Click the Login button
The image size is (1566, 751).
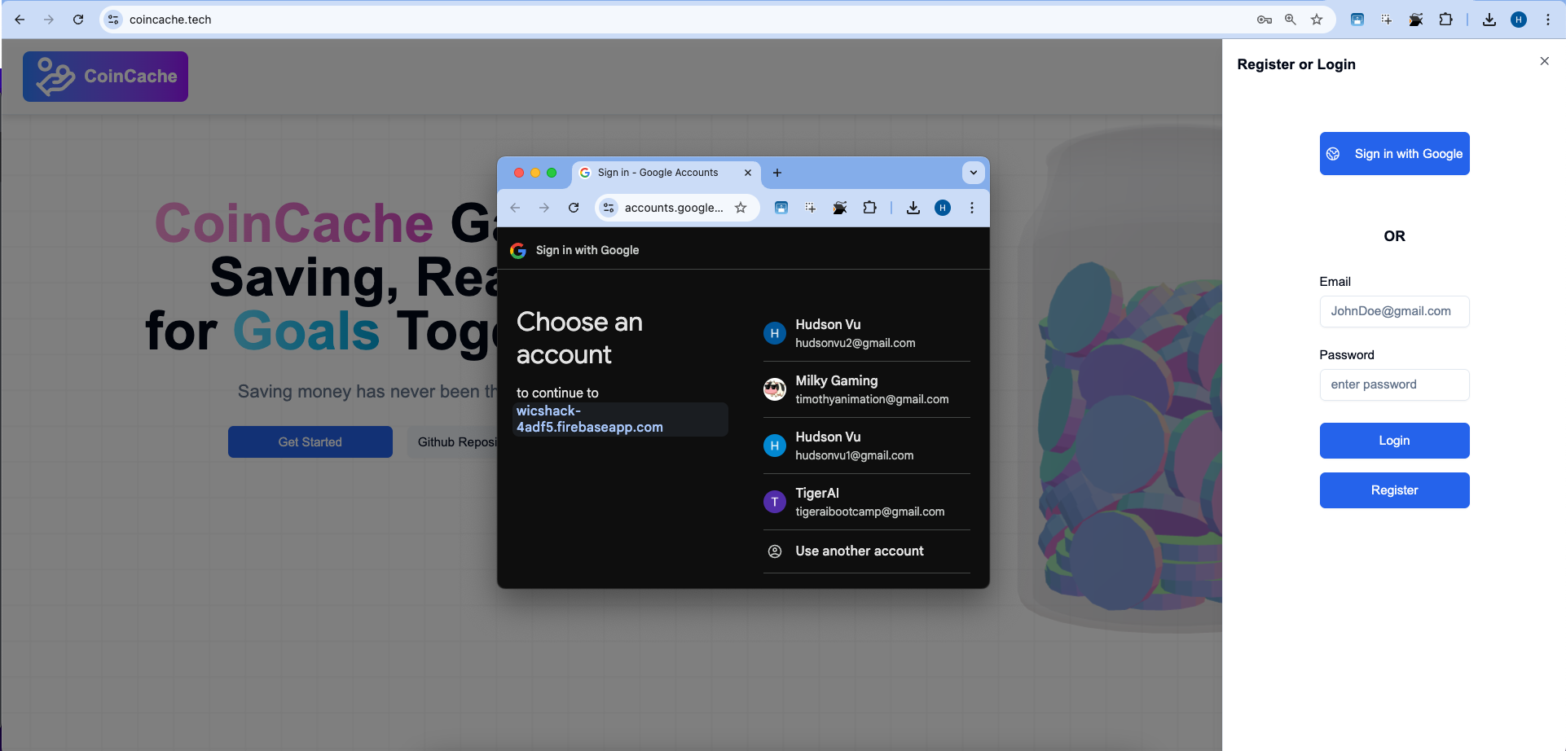(x=1395, y=441)
